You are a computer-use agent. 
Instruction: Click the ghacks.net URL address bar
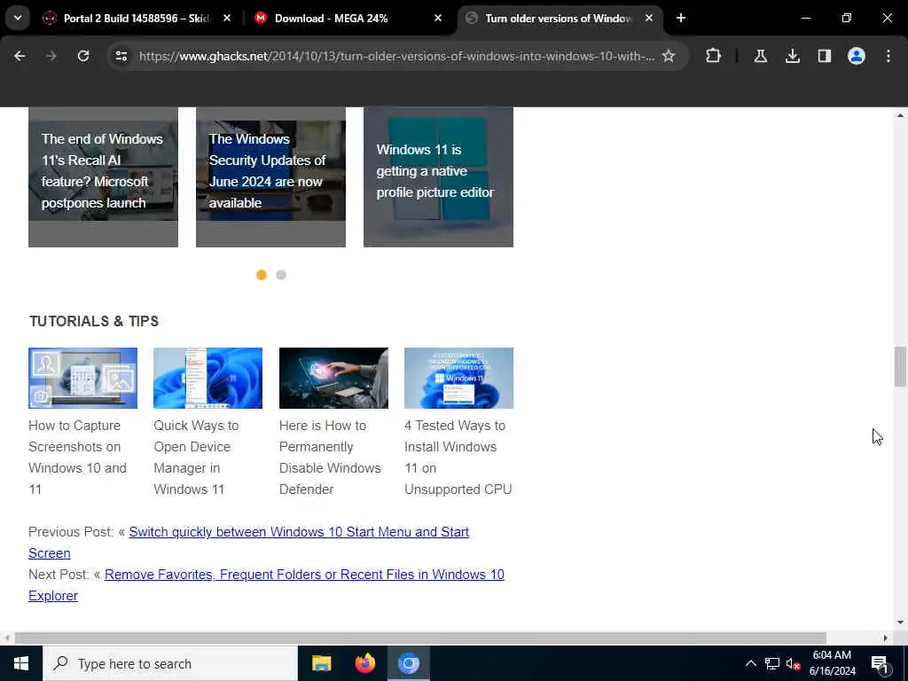click(x=396, y=56)
